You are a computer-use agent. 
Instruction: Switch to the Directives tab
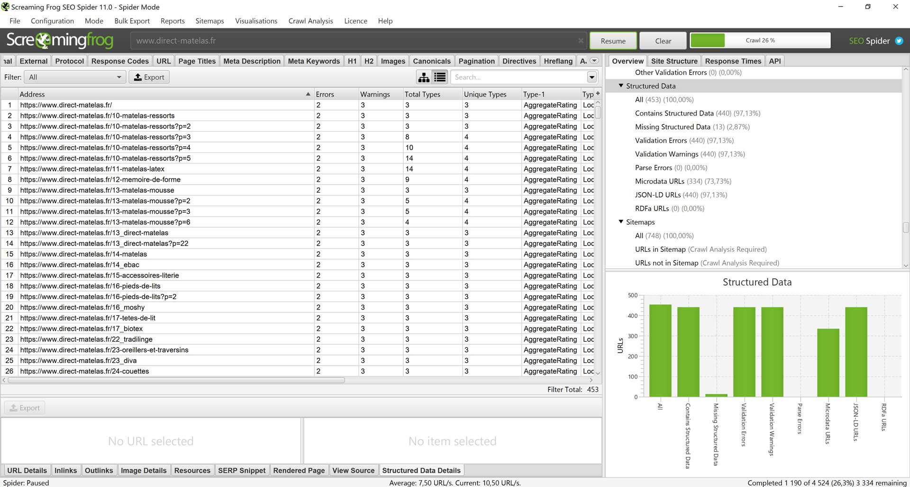pos(519,61)
